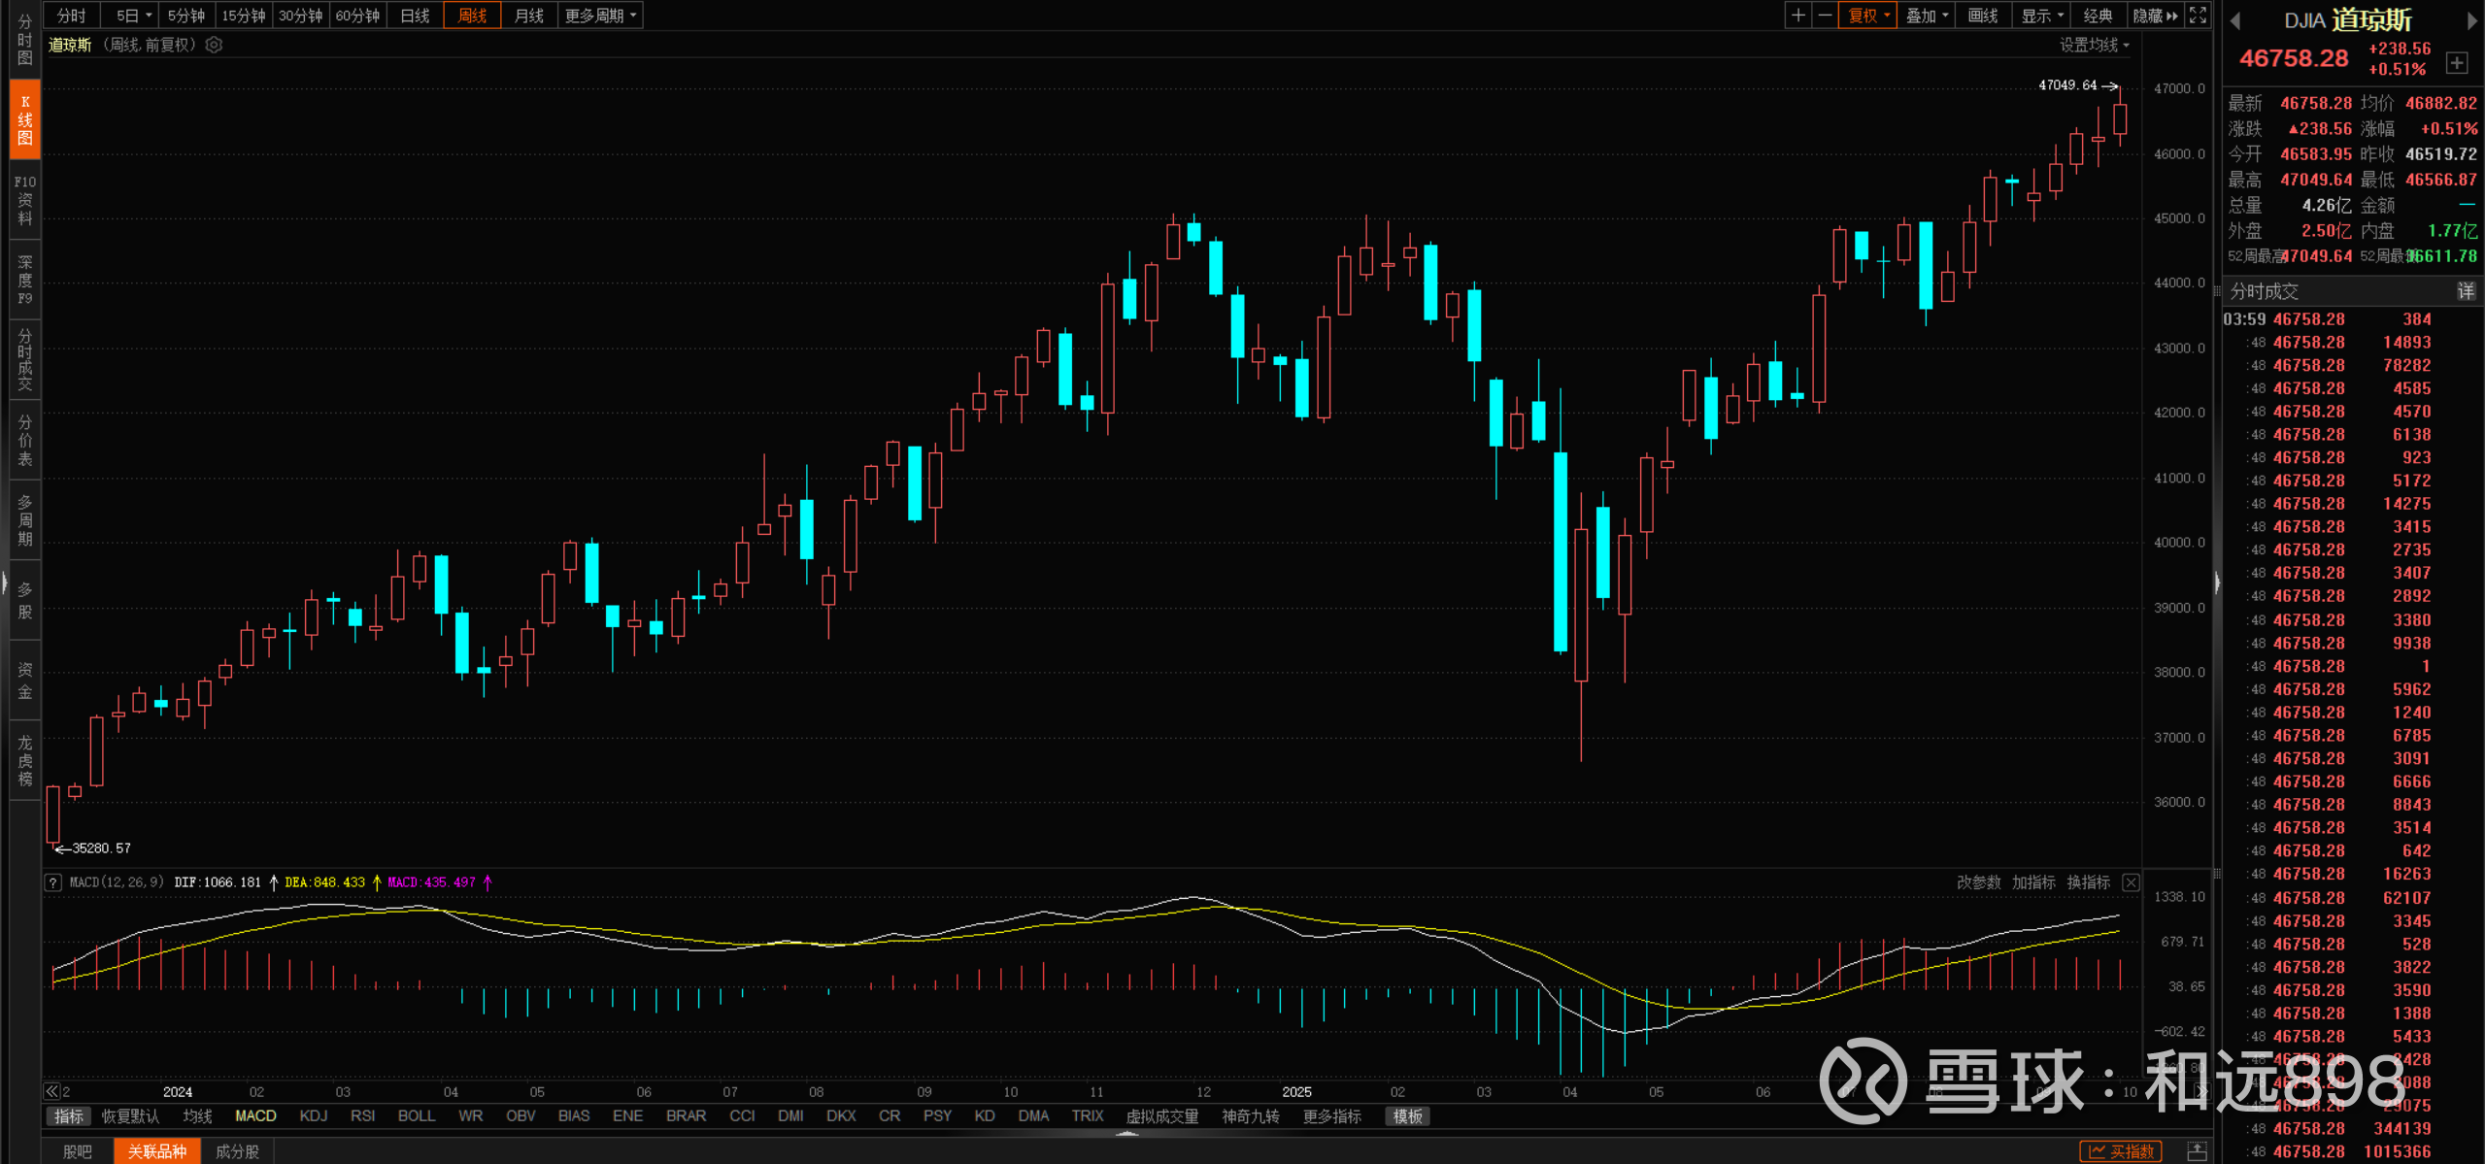Open 成分股 constituent stocks tab

click(237, 1151)
